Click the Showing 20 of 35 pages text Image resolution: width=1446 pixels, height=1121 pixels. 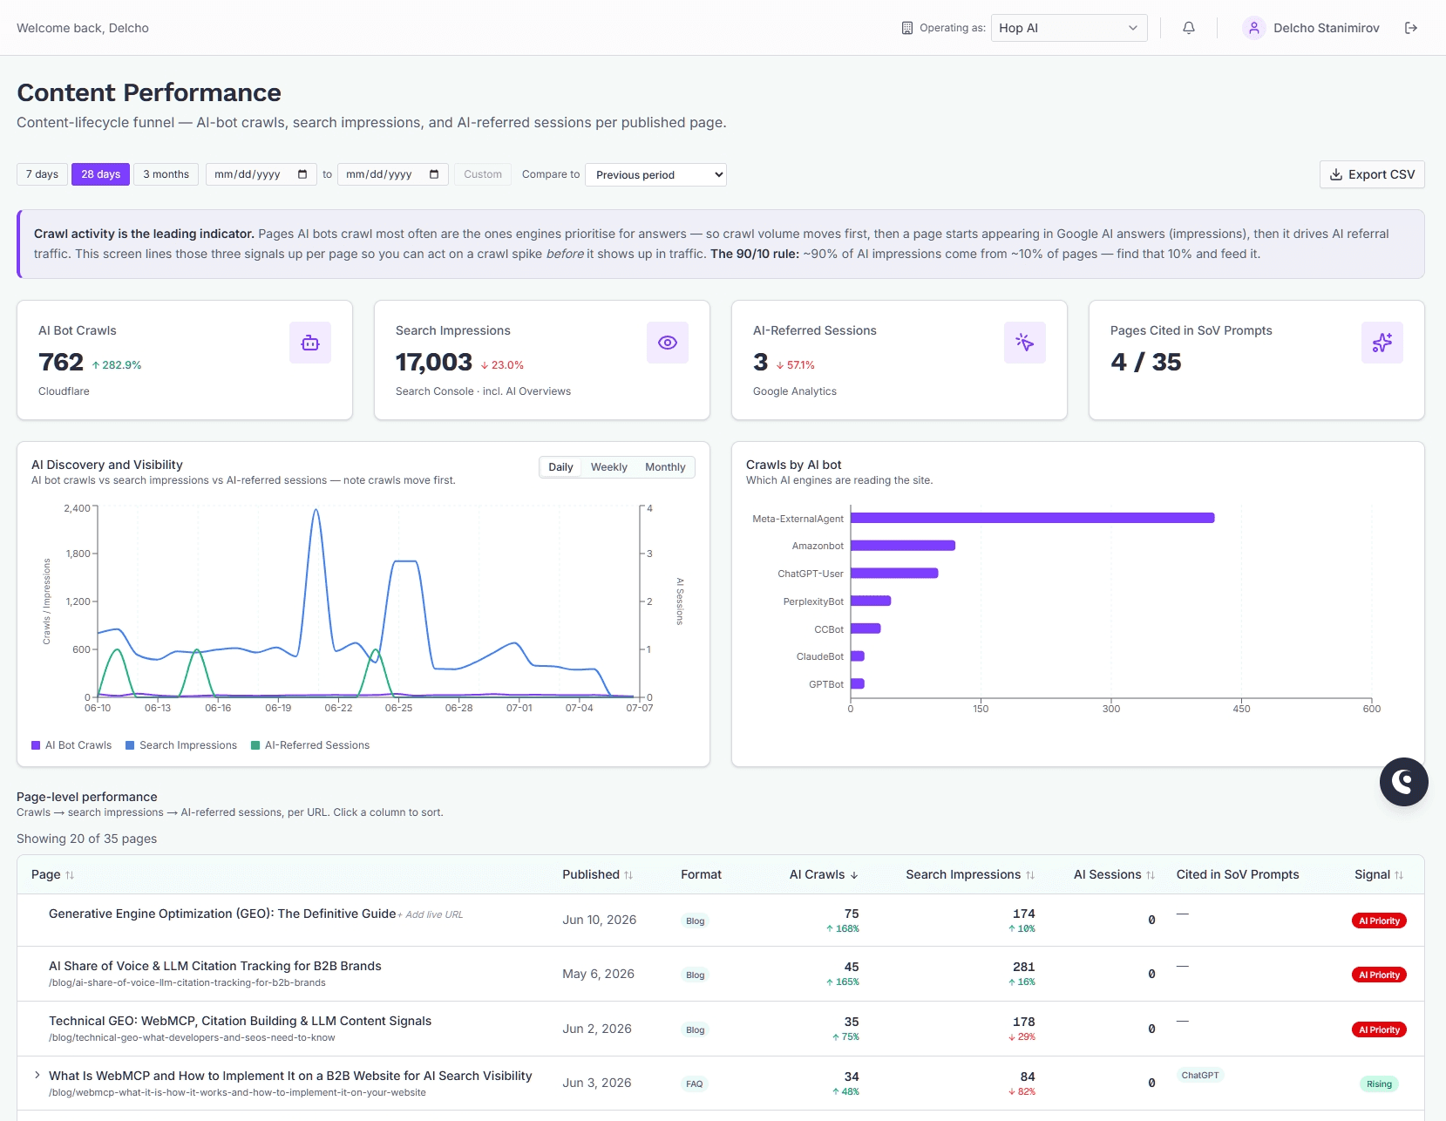[87, 839]
